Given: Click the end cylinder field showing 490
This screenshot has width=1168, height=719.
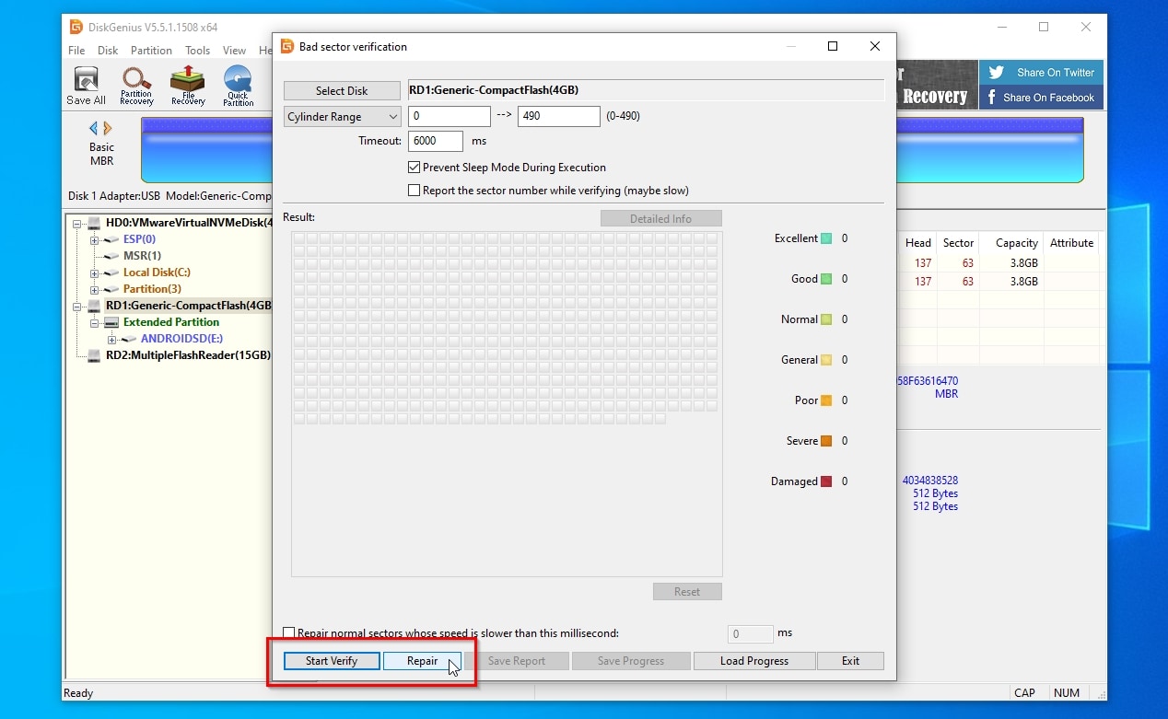Looking at the screenshot, I should [x=559, y=116].
